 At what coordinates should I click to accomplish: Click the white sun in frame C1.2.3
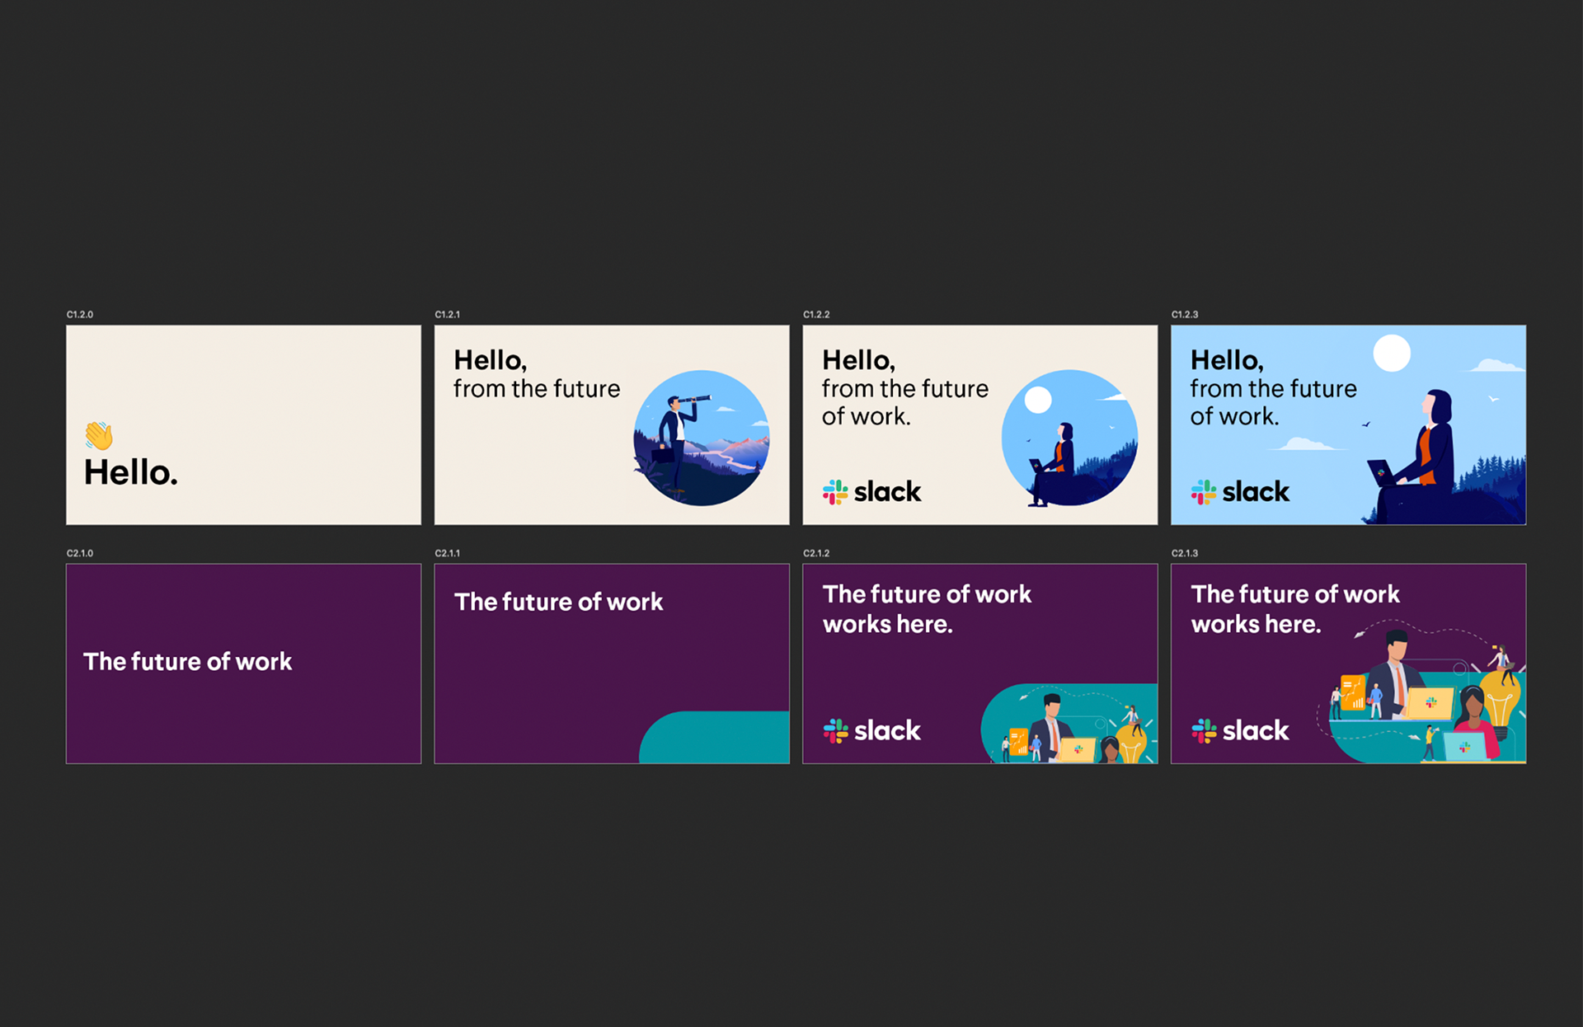pyautogui.click(x=1392, y=353)
